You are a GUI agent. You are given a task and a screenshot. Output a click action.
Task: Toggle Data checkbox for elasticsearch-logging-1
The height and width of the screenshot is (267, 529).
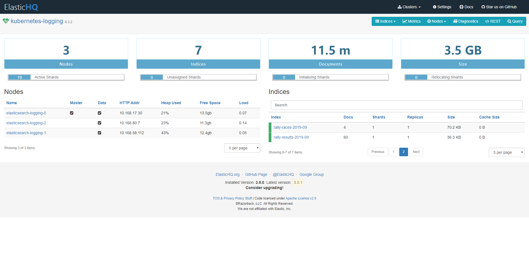pos(99,133)
